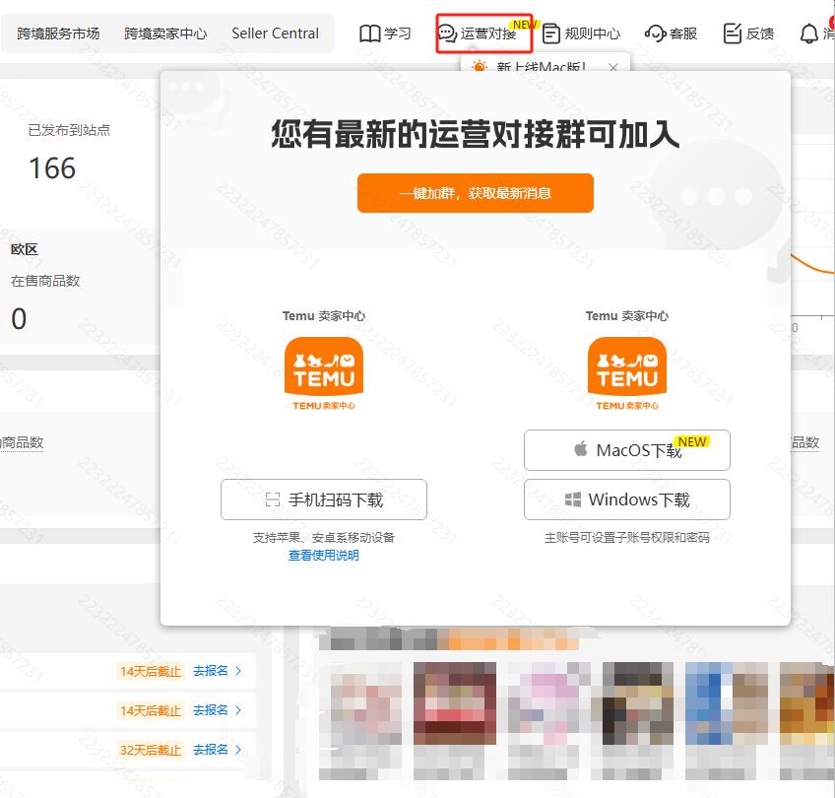Click the 在售商品数 label

click(x=45, y=281)
